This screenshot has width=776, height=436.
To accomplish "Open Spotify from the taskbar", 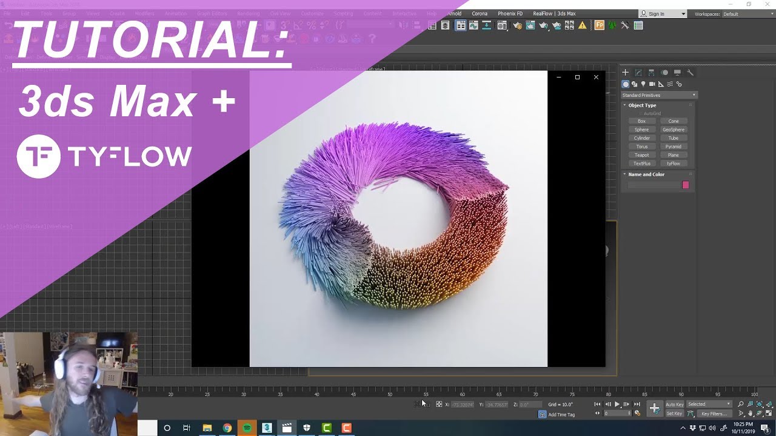I will (247, 428).
